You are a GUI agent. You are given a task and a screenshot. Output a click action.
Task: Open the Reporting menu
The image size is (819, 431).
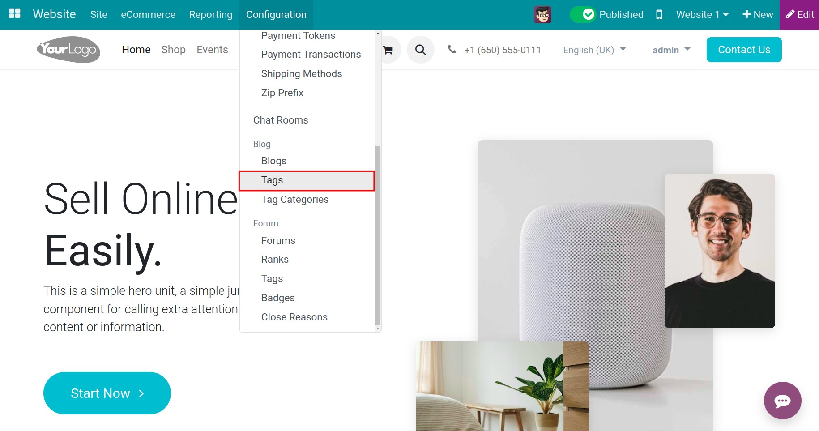coord(210,14)
